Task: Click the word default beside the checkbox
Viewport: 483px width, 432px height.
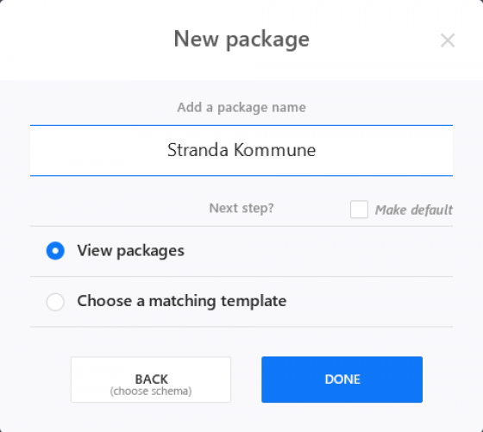Action: click(432, 210)
